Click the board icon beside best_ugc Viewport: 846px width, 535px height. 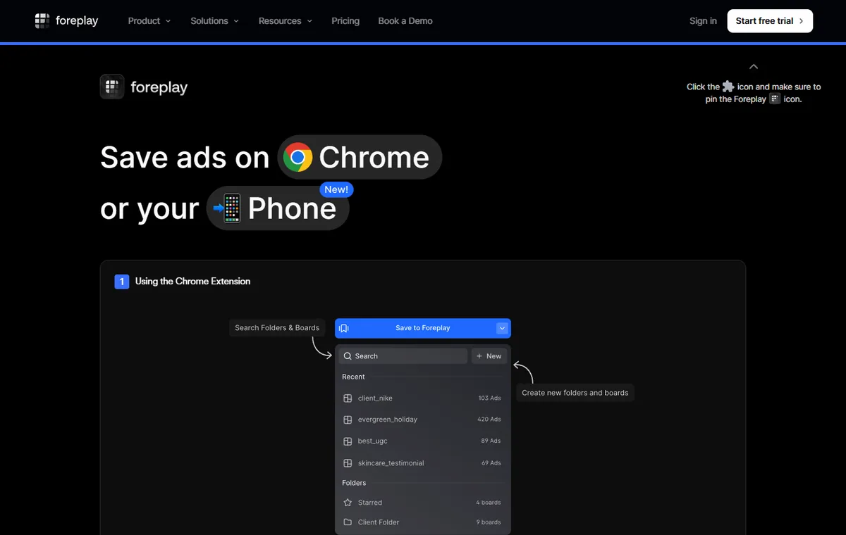(348, 441)
